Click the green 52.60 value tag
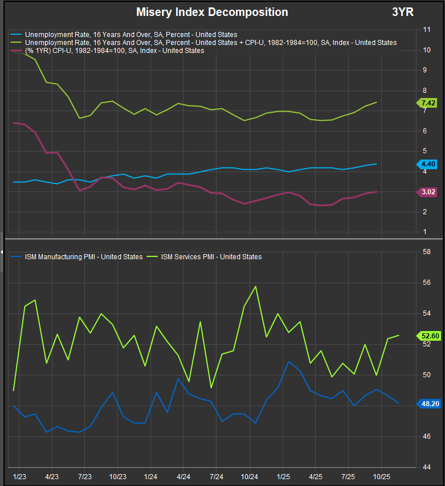Viewport: 445px width, 486px height. click(x=428, y=336)
